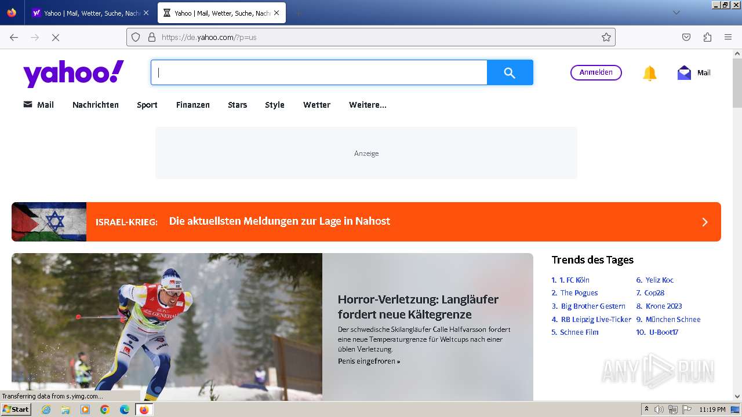Open trend Big Brother Gestern
Viewport: 742px width, 417px height.
point(593,306)
